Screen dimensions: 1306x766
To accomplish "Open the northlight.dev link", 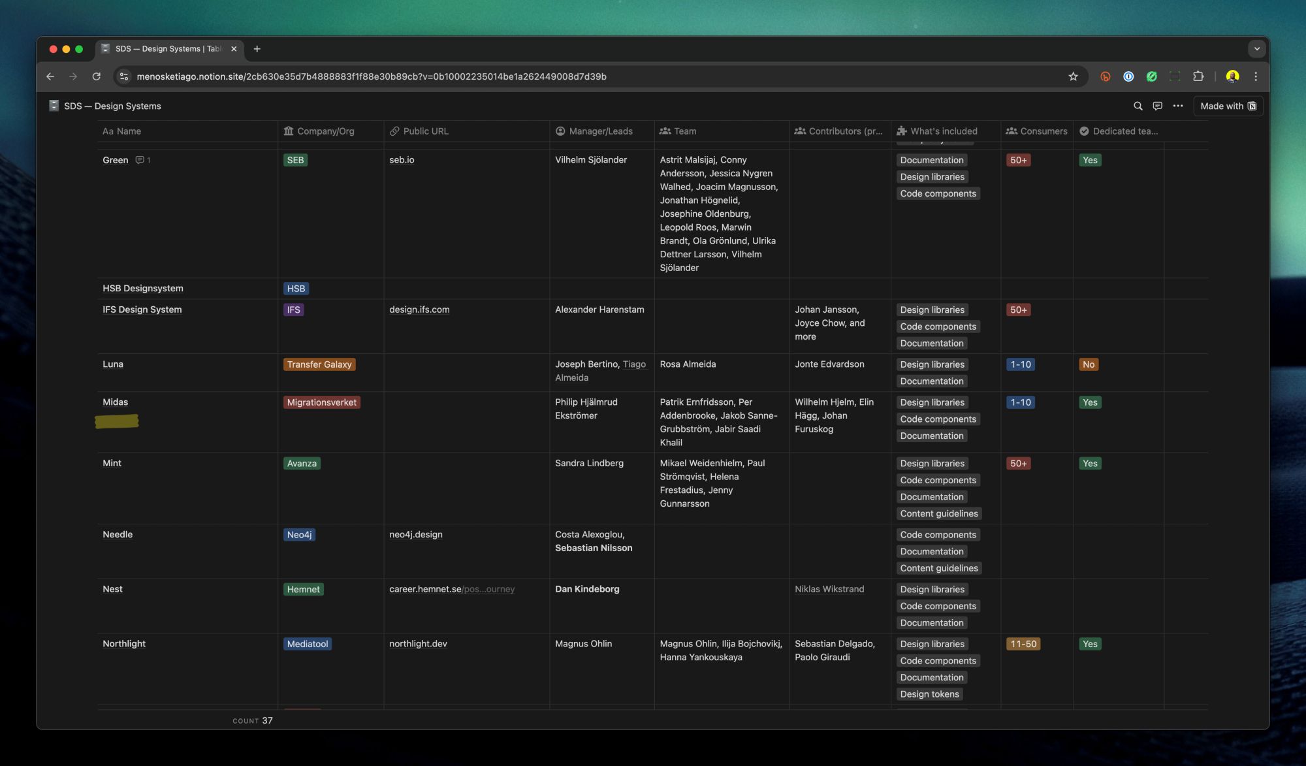I will [x=418, y=644].
